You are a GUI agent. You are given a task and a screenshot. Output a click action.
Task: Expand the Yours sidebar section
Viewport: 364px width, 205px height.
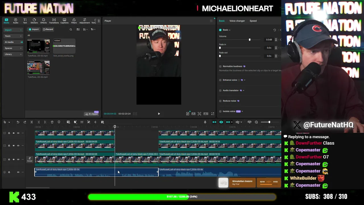click(13, 36)
